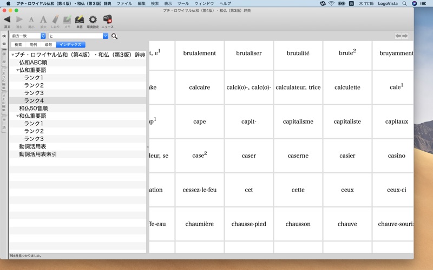This screenshot has width=433, height=270.
Task: Open the search history dropdown arrow
Action: [x=106, y=36]
